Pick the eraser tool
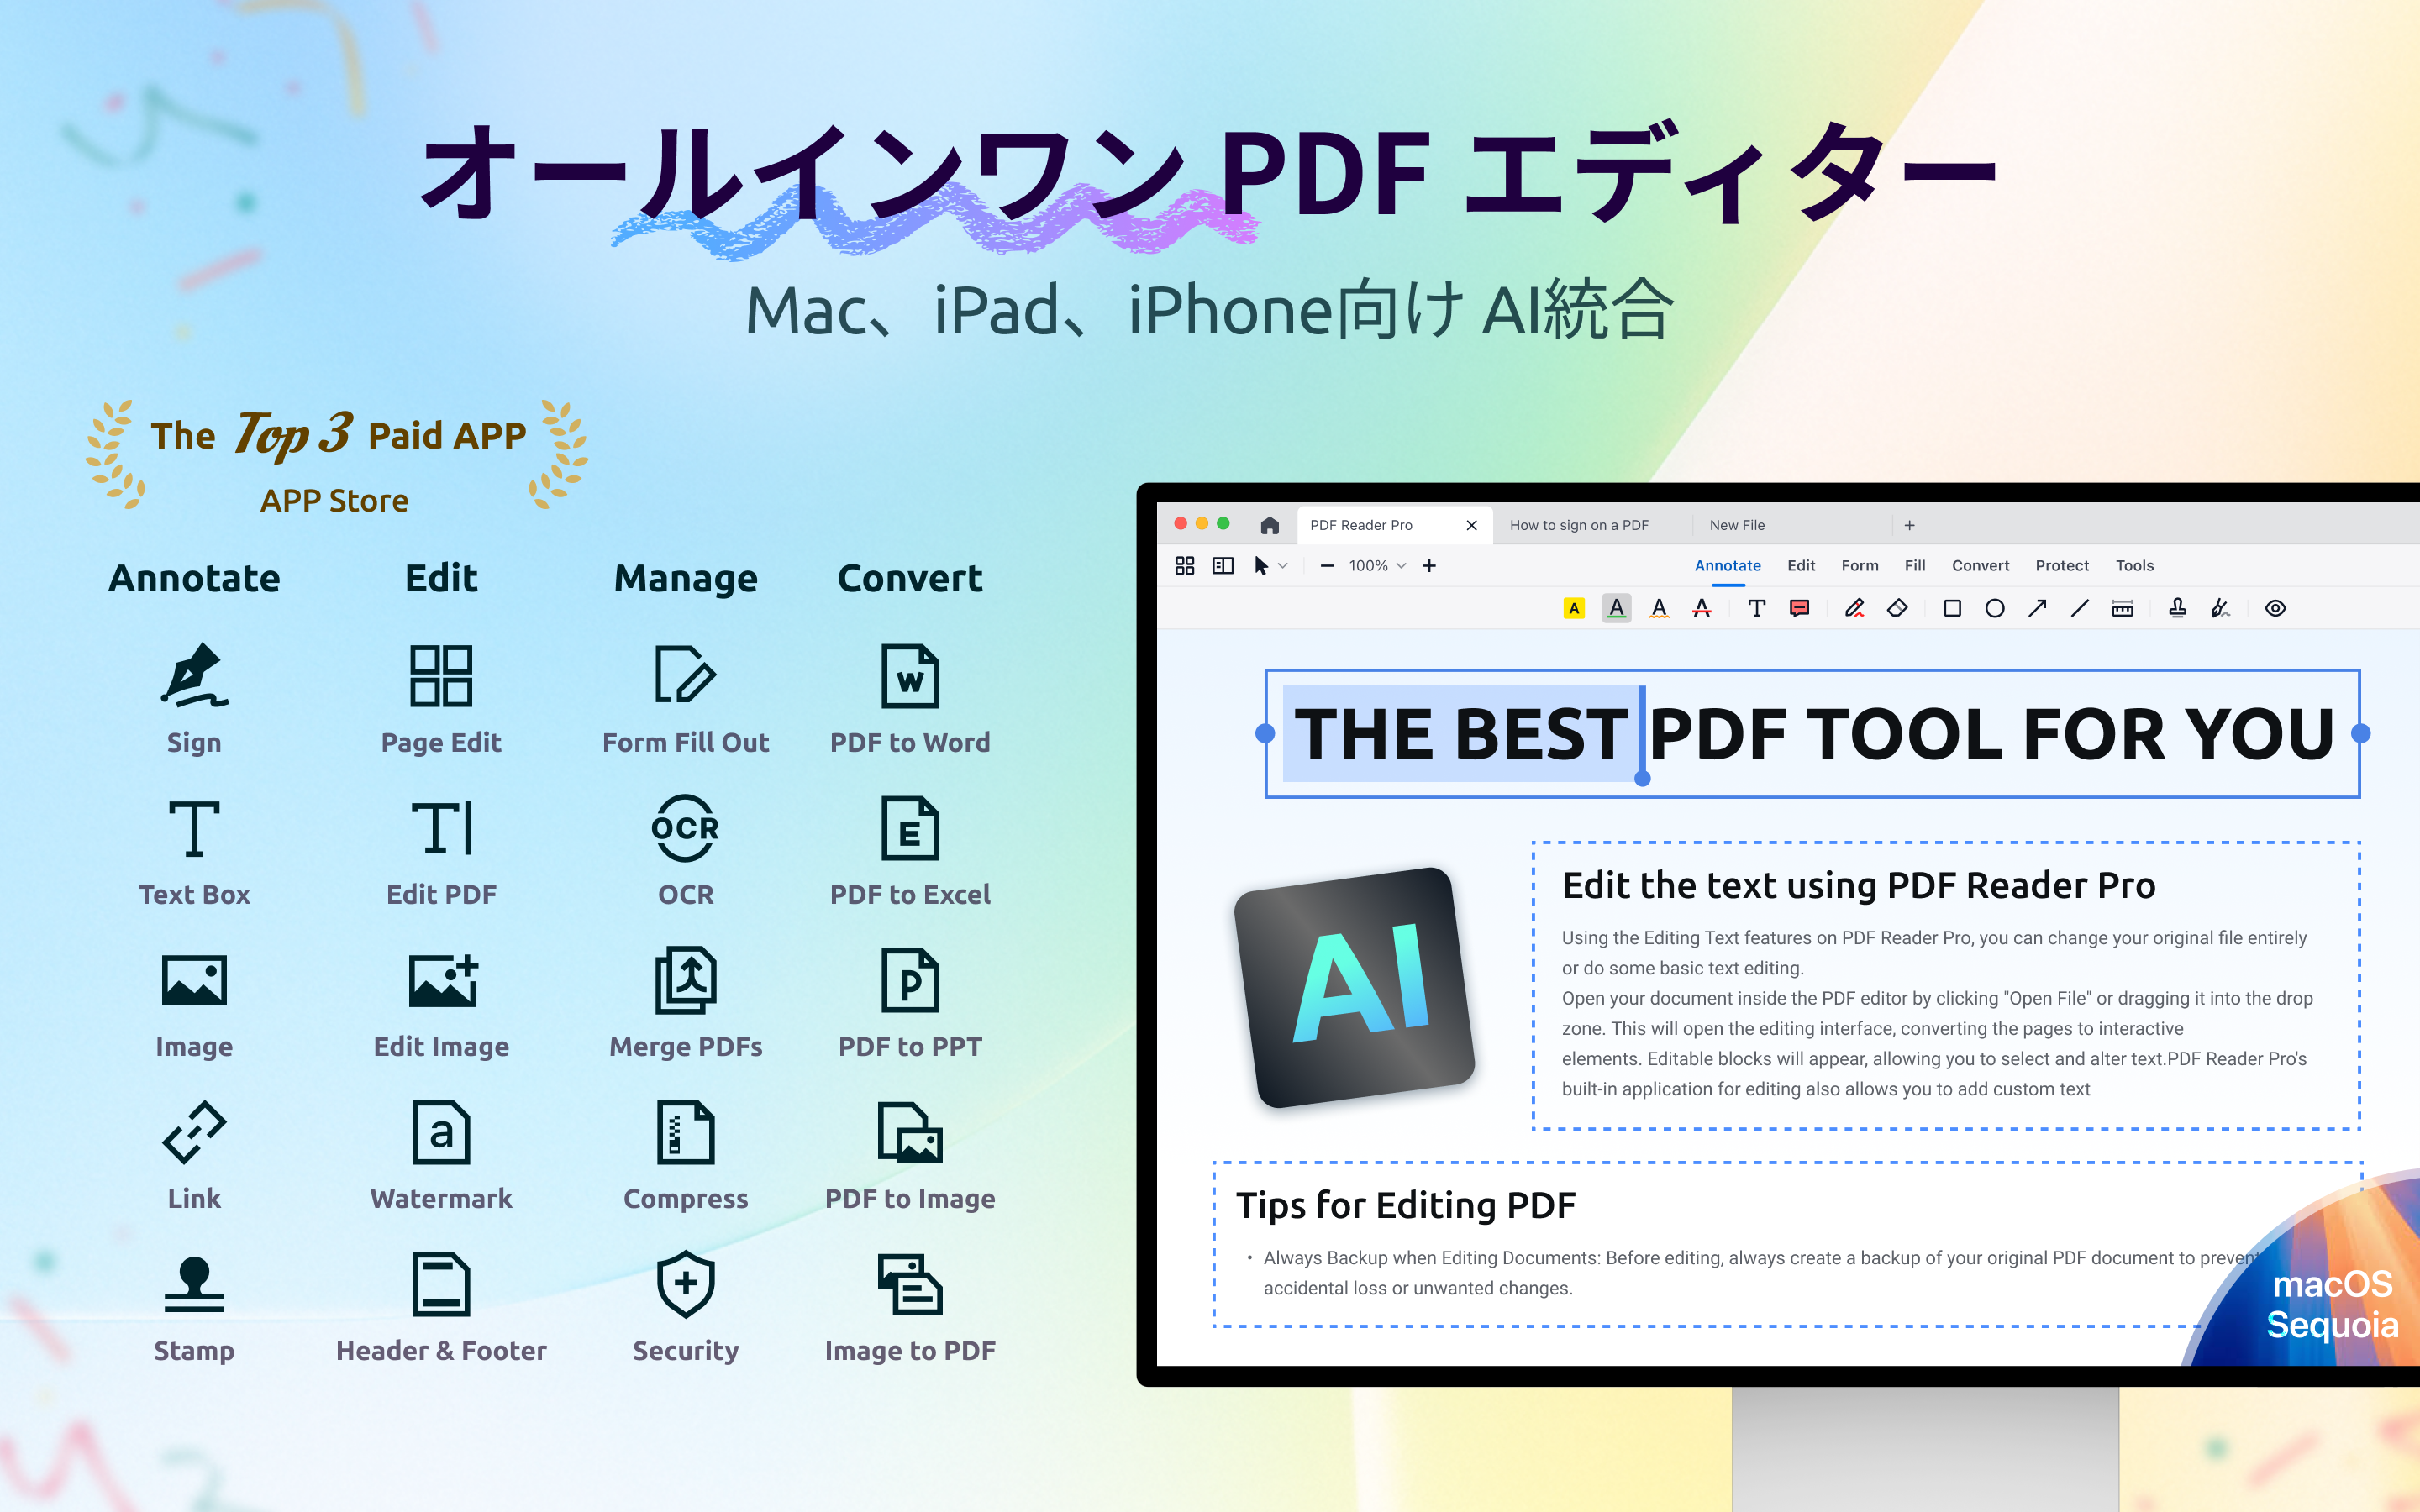This screenshot has height=1512, width=2420. pyautogui.click(x=1897, y=608)
